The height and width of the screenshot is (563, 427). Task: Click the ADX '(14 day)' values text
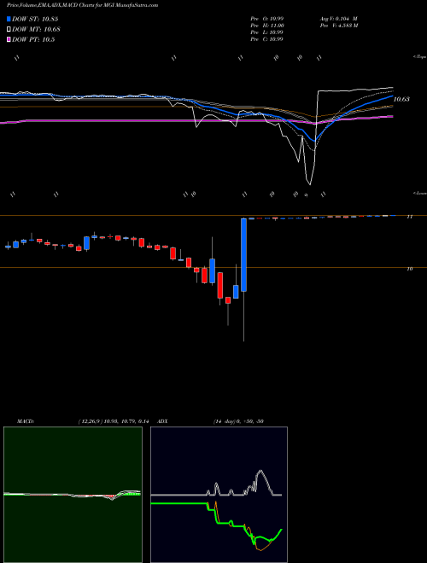(238, 421)
